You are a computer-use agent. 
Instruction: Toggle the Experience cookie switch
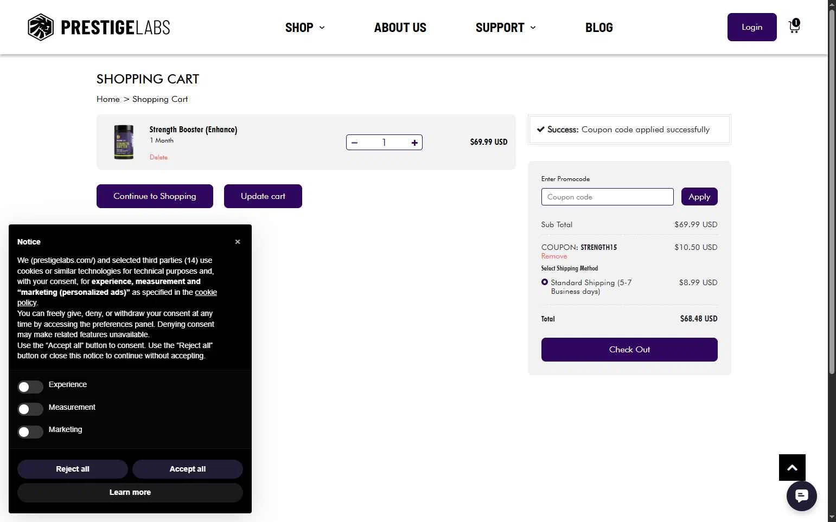coord(30,386)
